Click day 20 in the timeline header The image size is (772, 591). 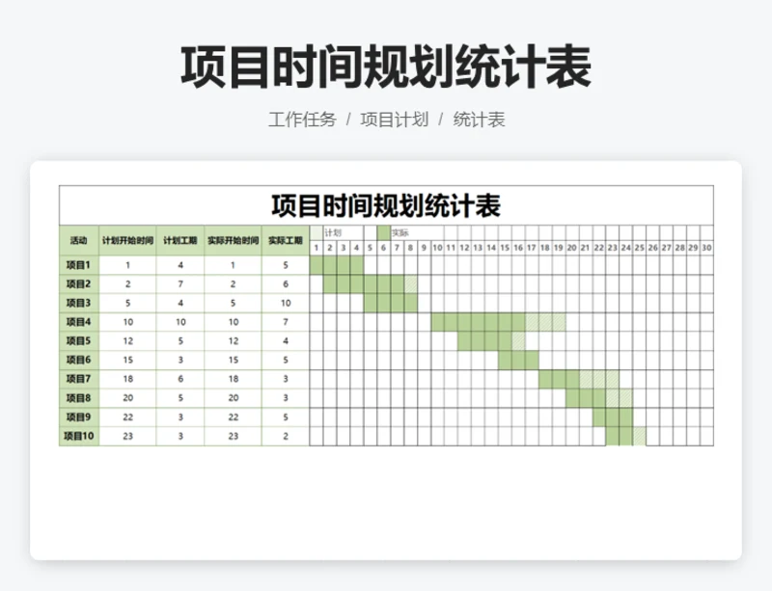[x=572, y=248]
